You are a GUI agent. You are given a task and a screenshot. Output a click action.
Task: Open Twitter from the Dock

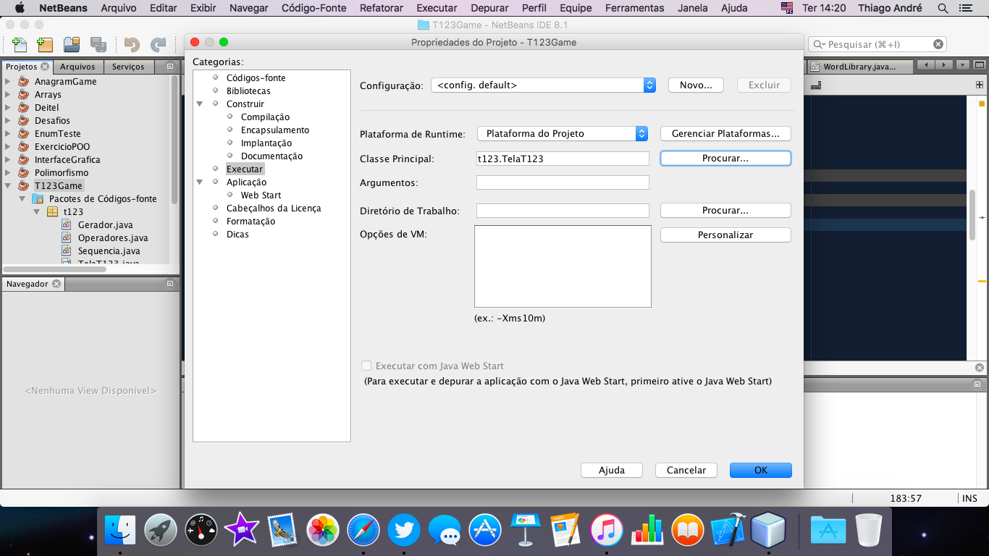pos(404,530)
